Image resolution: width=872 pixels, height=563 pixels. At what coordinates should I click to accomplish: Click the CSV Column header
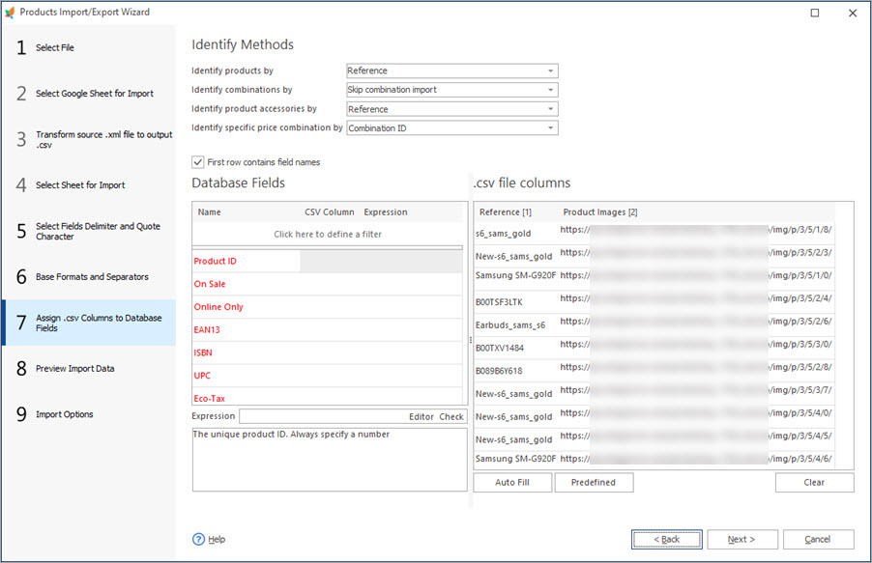pos(330,212)
